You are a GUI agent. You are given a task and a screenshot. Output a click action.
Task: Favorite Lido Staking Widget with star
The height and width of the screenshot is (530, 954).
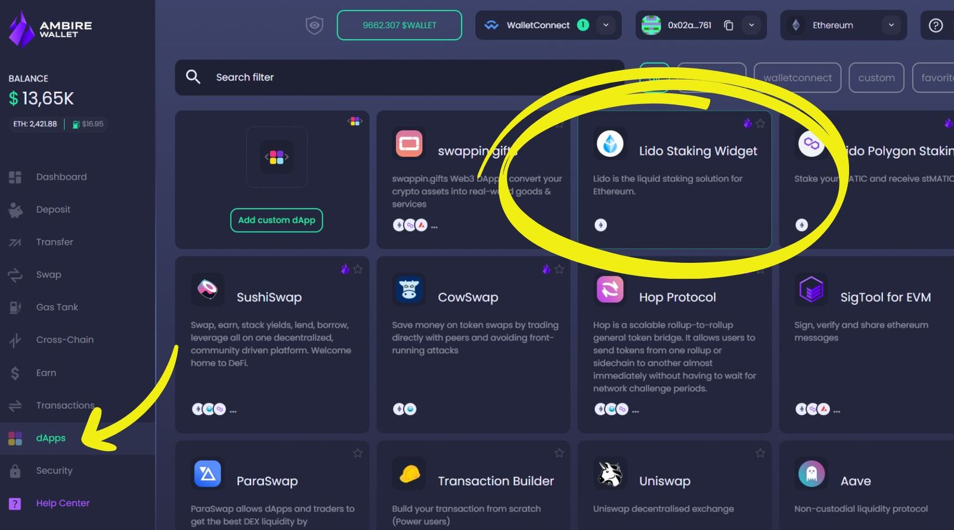pos(760,123)
